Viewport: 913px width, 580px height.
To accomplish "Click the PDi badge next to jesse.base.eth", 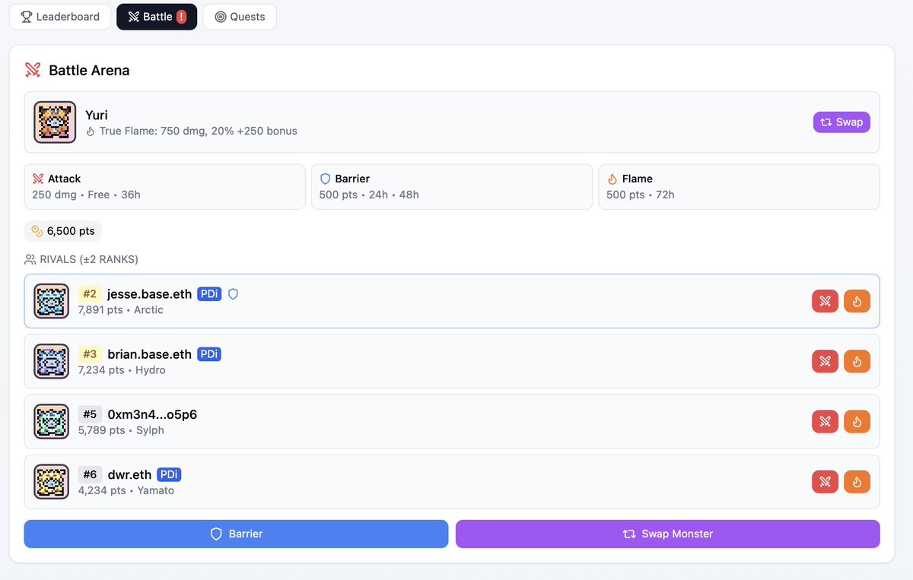I will pos(209,293).
